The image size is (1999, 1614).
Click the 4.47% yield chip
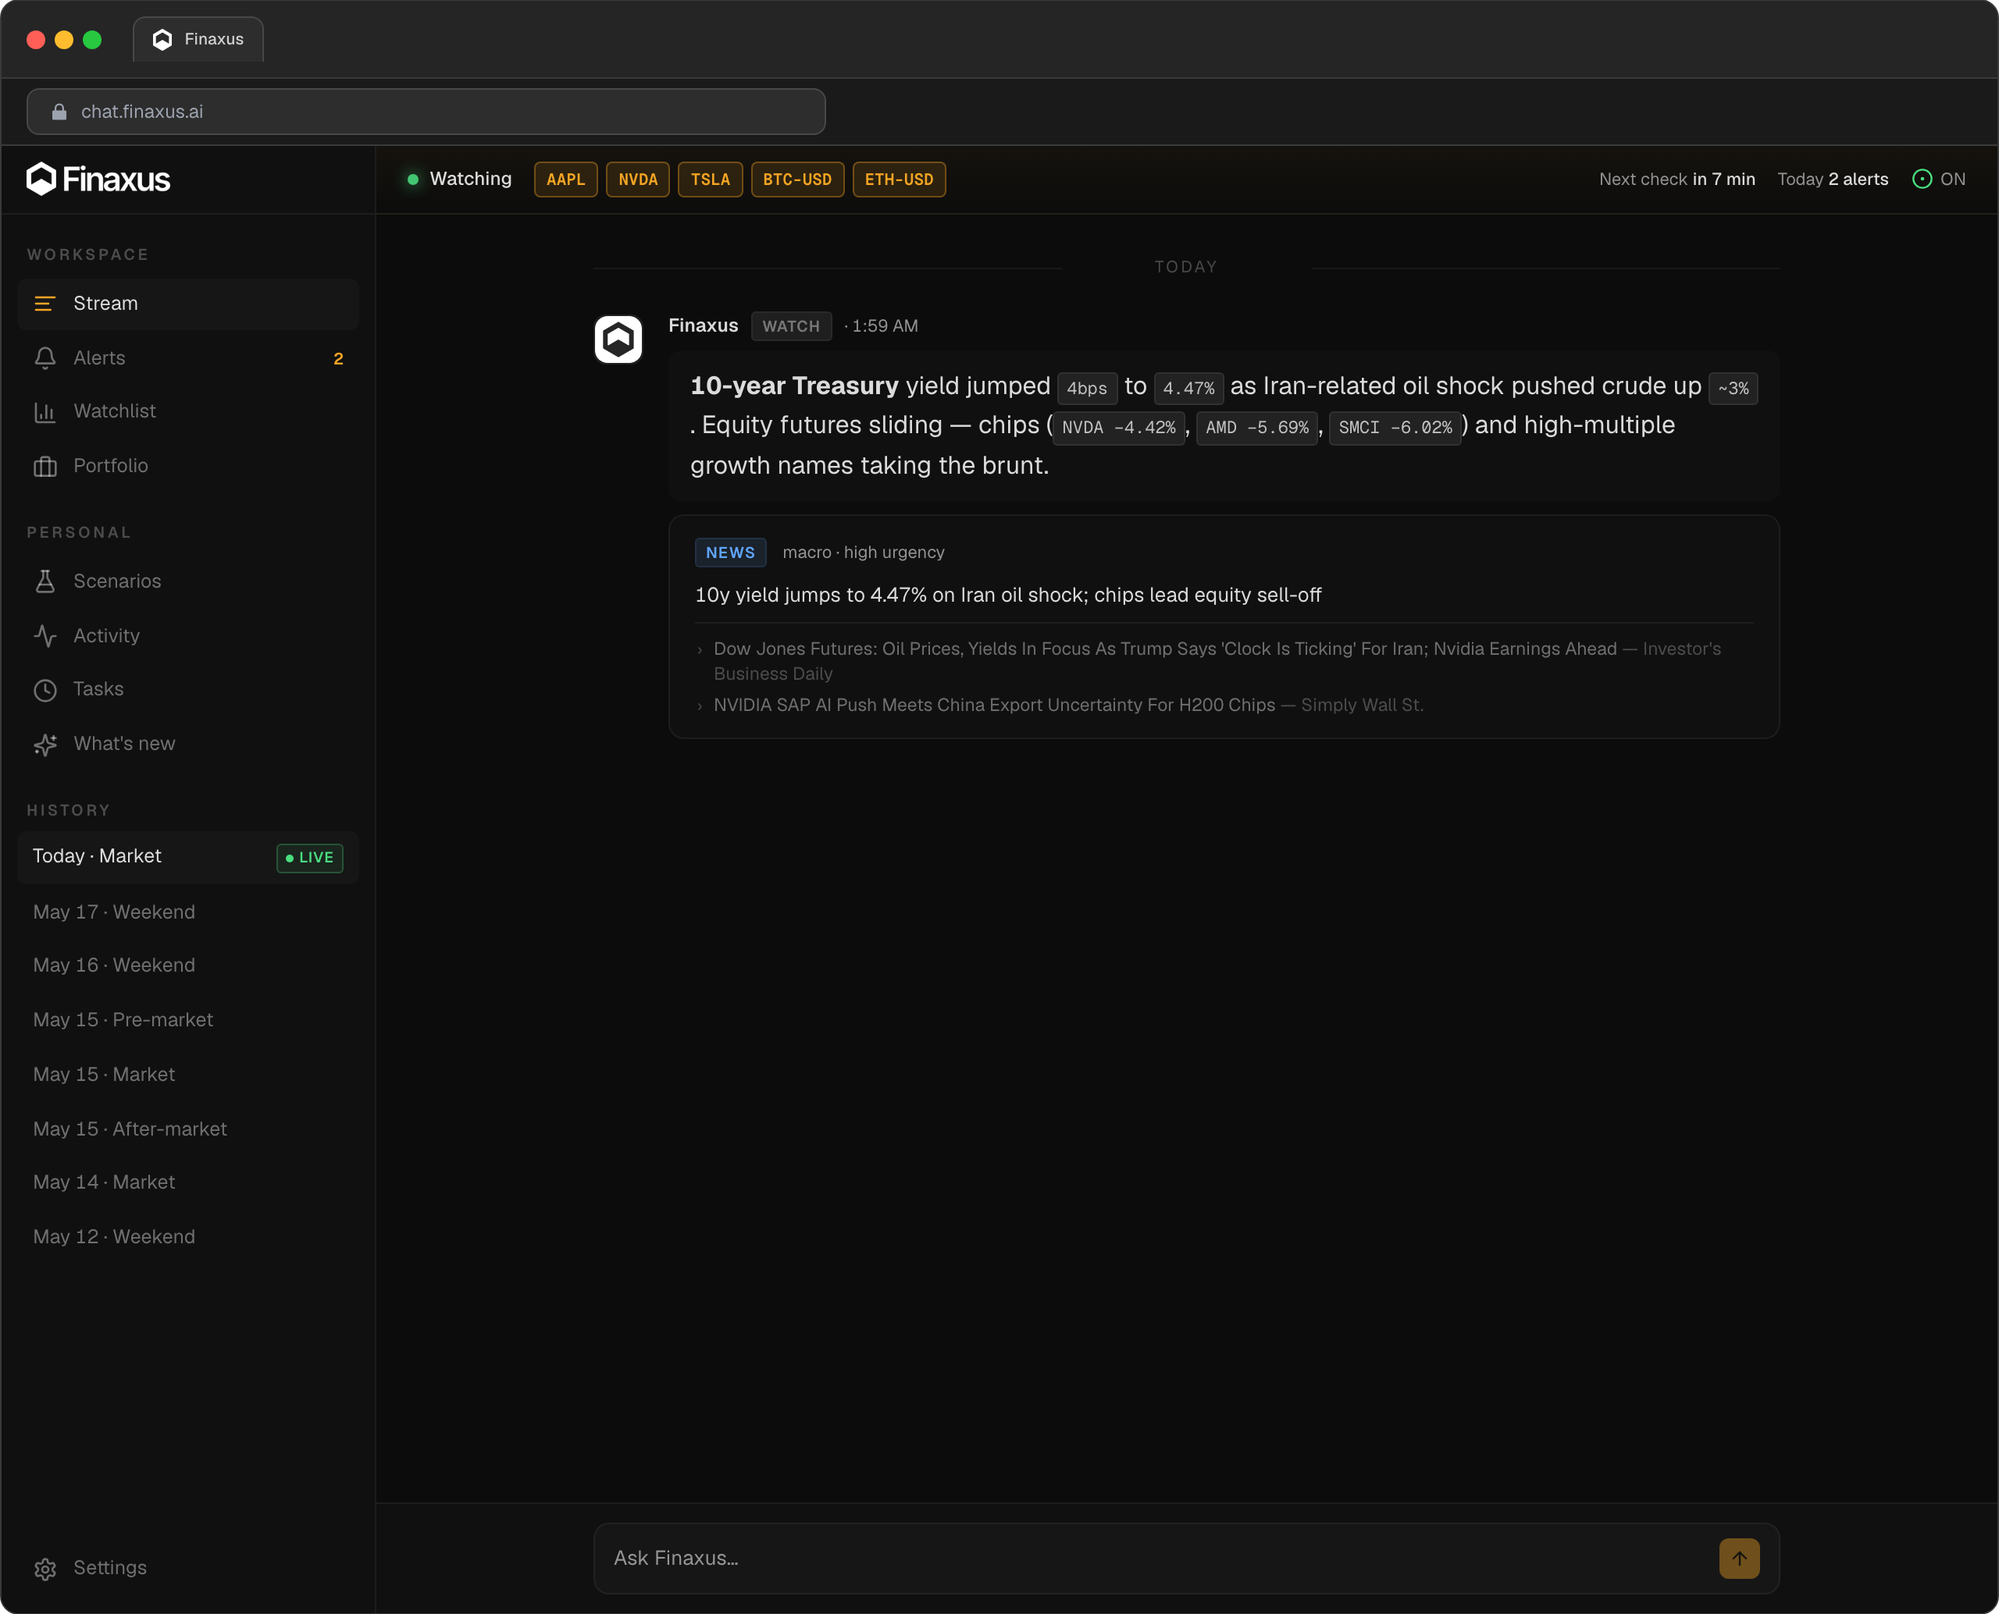coord(1188,389)
